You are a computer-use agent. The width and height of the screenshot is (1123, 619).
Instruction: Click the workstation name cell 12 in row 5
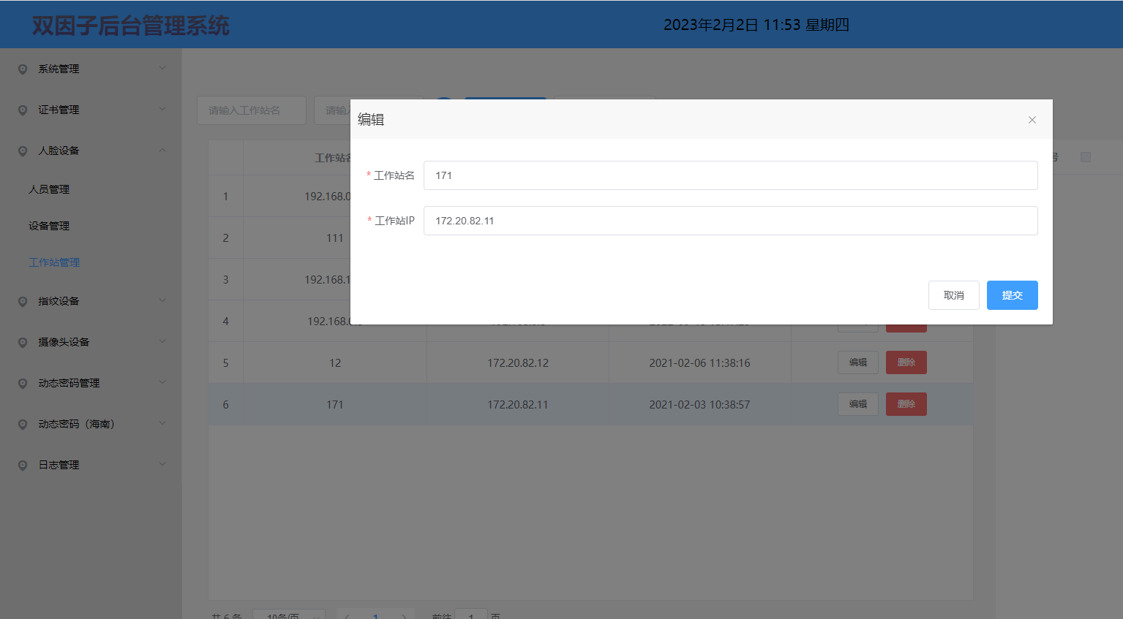click(335, 363)
